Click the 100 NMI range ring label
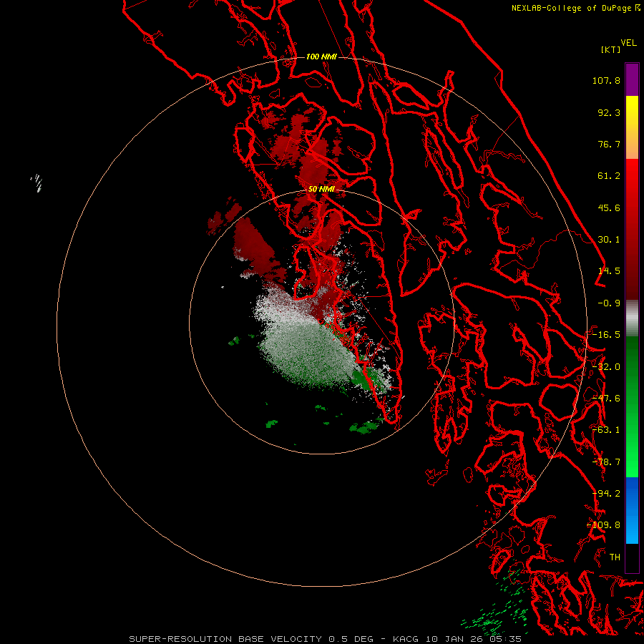The width and height of the screenshot is (644, 644). click(321, 57)
